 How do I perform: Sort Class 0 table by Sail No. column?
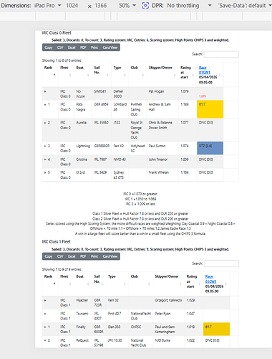click(x=102, y=75)
